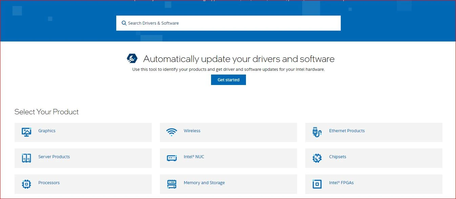Click the Get started button
Image resolution: width=456 pixels, height=199 pixels.
pos(228,80)
